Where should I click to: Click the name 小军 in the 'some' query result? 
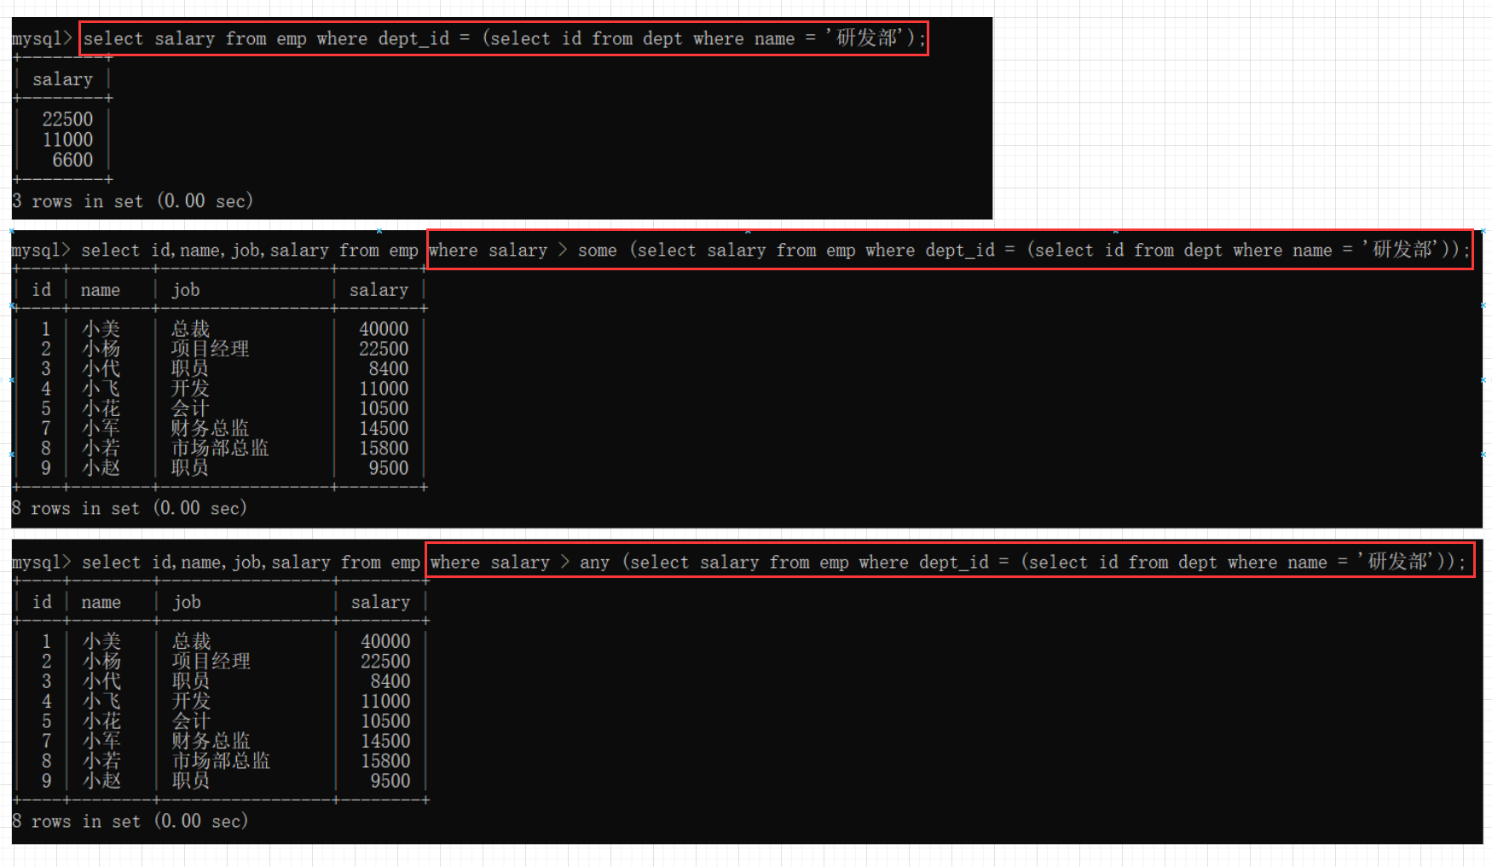(101, 428)
